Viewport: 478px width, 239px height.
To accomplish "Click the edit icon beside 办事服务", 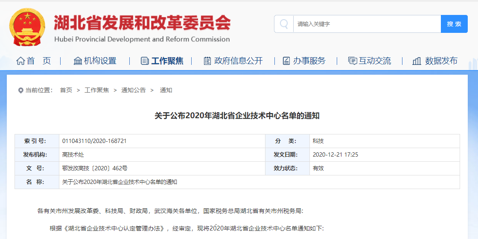I will [x=286, y=61].
